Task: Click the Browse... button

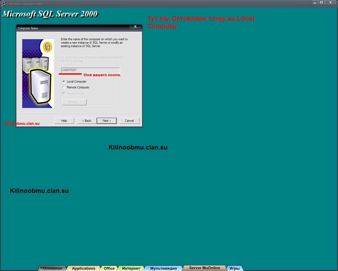Action: [74, 102]
